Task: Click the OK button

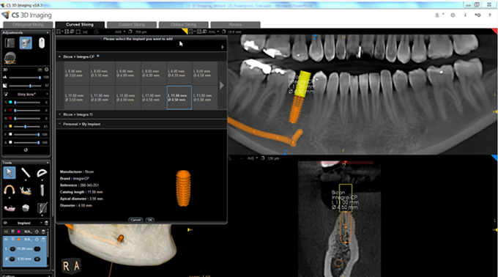Action: pos(150,220)
